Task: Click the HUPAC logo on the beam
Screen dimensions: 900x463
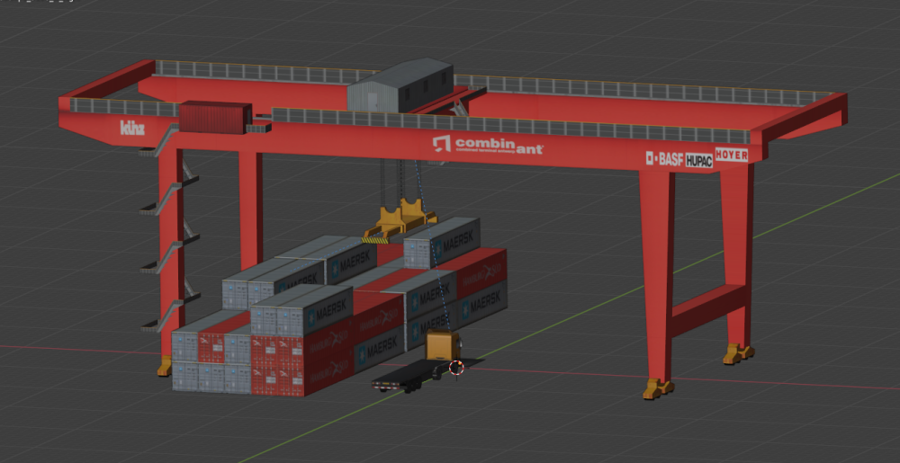Action: click(x=698, y=160)
